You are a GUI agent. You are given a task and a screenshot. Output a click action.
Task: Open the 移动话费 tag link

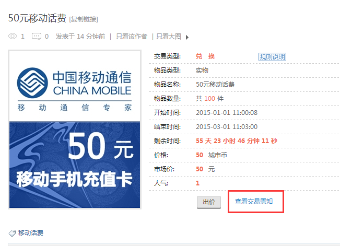(31, 233)
